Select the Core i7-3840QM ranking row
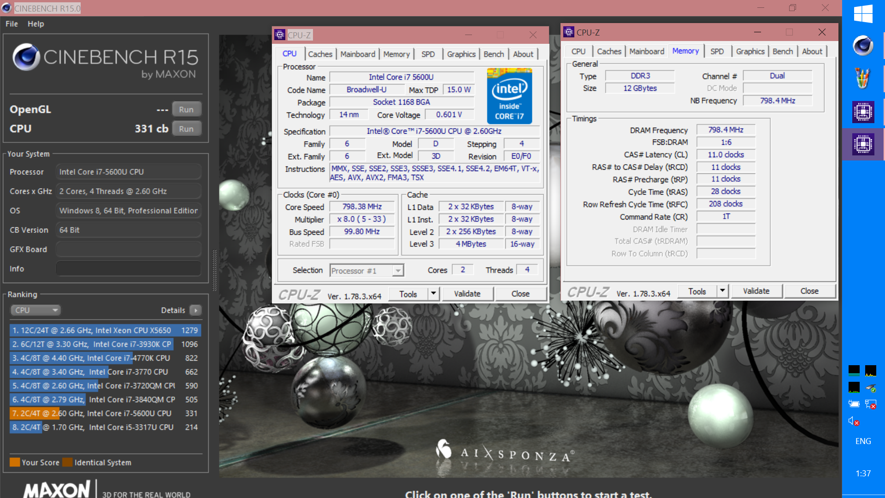The height and width of the screenshot is (498, 885). (105, 400)
